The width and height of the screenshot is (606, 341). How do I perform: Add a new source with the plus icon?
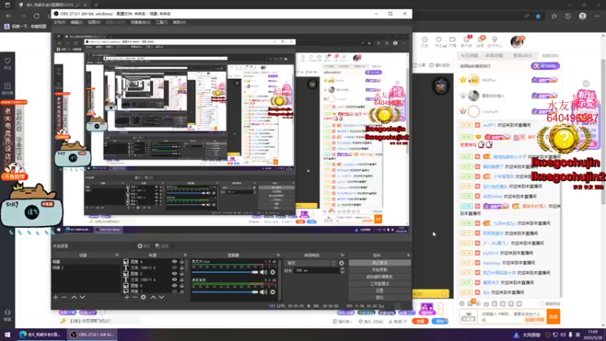tap(127, 297)
